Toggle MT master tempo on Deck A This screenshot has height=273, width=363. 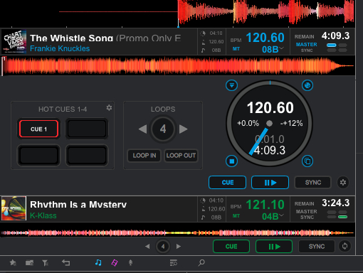(x=236, y=49)
